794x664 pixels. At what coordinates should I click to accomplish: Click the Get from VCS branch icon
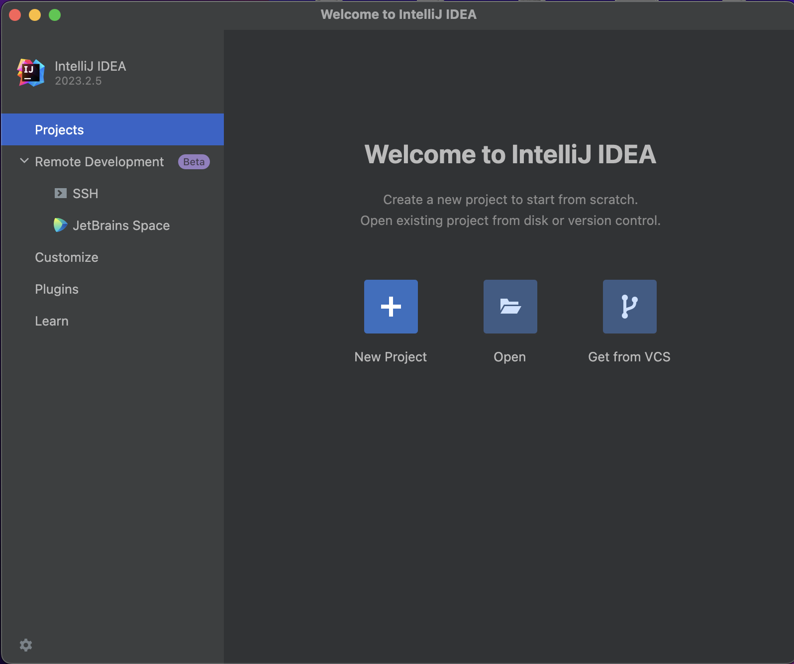630,307
